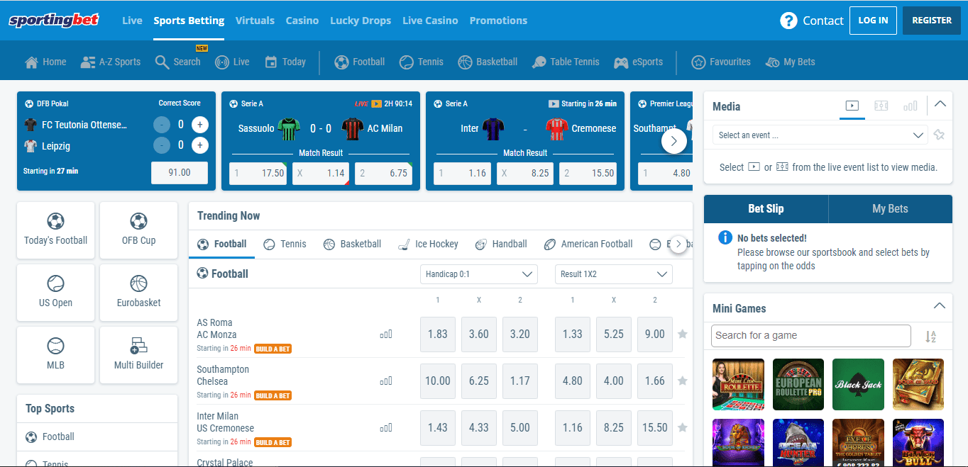Select correct score odds 91.00
Screen dimensions: 968x467
click(x=180, y=173)
